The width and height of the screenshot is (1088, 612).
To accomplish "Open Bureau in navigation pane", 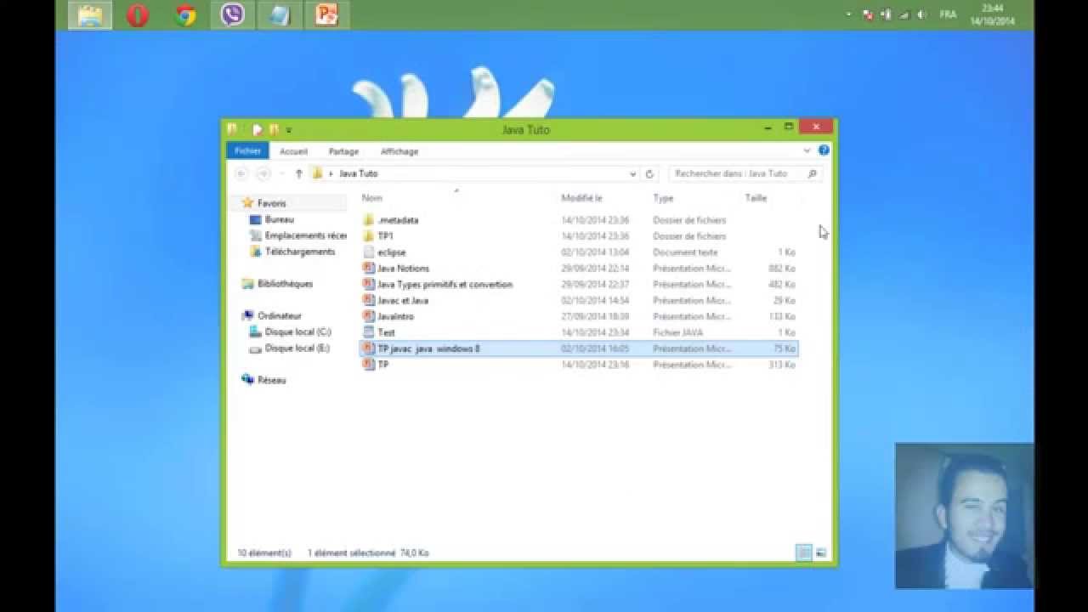I will [x=279, y=219].
